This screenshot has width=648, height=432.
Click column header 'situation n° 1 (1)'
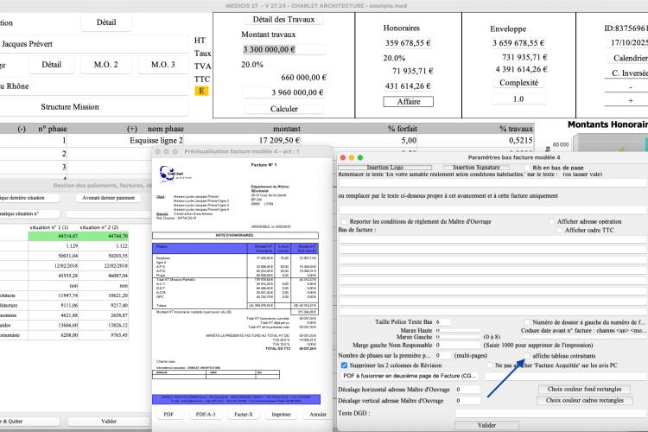tap(49, 227)
